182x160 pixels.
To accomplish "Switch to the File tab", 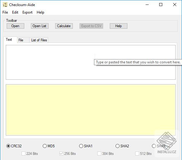I will (x=23, y=40).
